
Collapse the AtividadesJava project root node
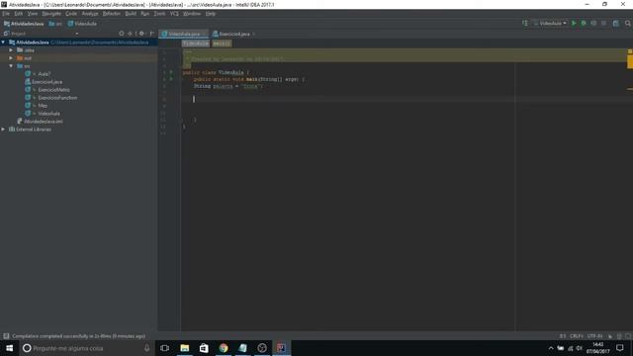pyautogui.click(x=3, y=42)
